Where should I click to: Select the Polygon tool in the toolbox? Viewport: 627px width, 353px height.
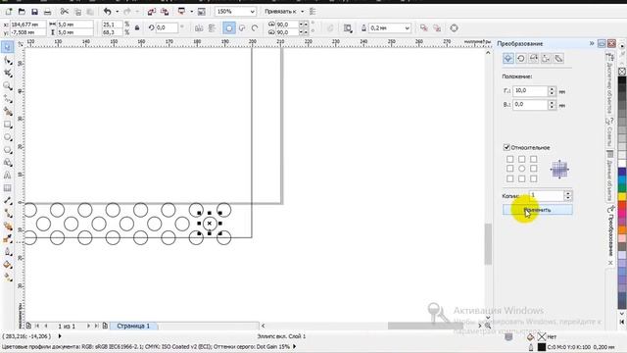(x=7, y=150)
